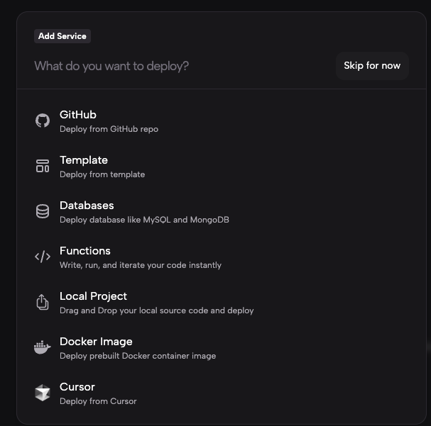The height and width of the screenshot is (426, 431).
Task: Click the Databases cylinder icon
Action: pos(43,211)
